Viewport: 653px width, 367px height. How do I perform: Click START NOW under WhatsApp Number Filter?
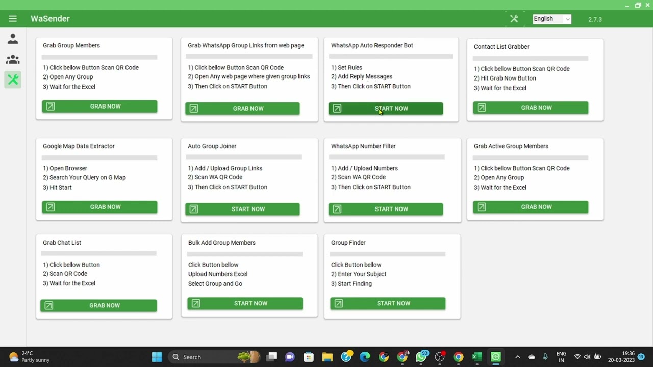(386, 209)
